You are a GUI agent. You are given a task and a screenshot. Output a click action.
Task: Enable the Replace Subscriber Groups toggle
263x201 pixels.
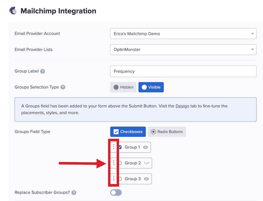pos(116,192)
